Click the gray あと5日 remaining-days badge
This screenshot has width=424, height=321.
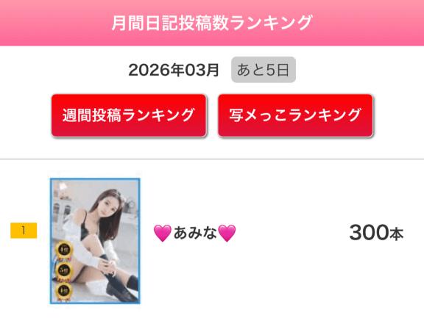point(264,70)
